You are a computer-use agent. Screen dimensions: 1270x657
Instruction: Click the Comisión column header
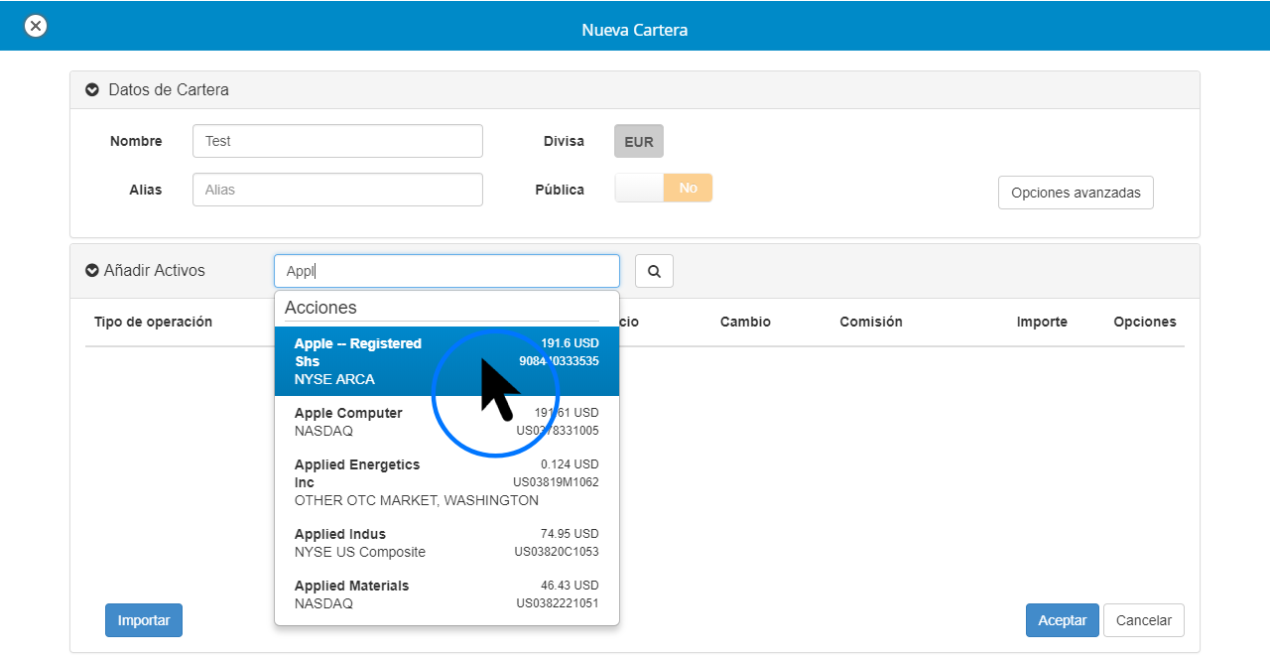pyautogui.click(x=870, y=322)
